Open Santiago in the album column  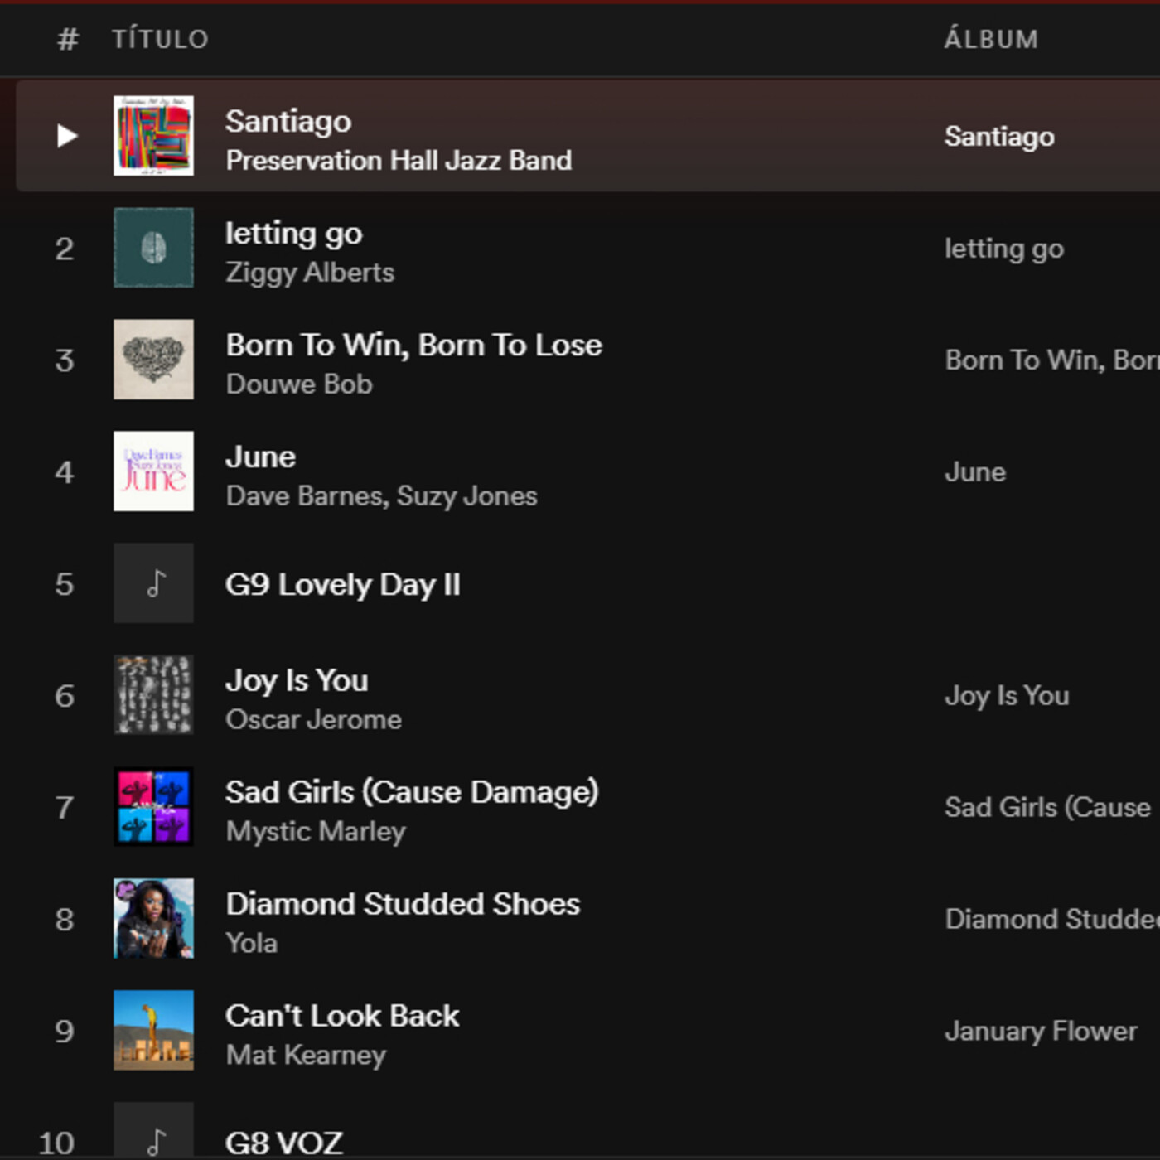(999, 137)
